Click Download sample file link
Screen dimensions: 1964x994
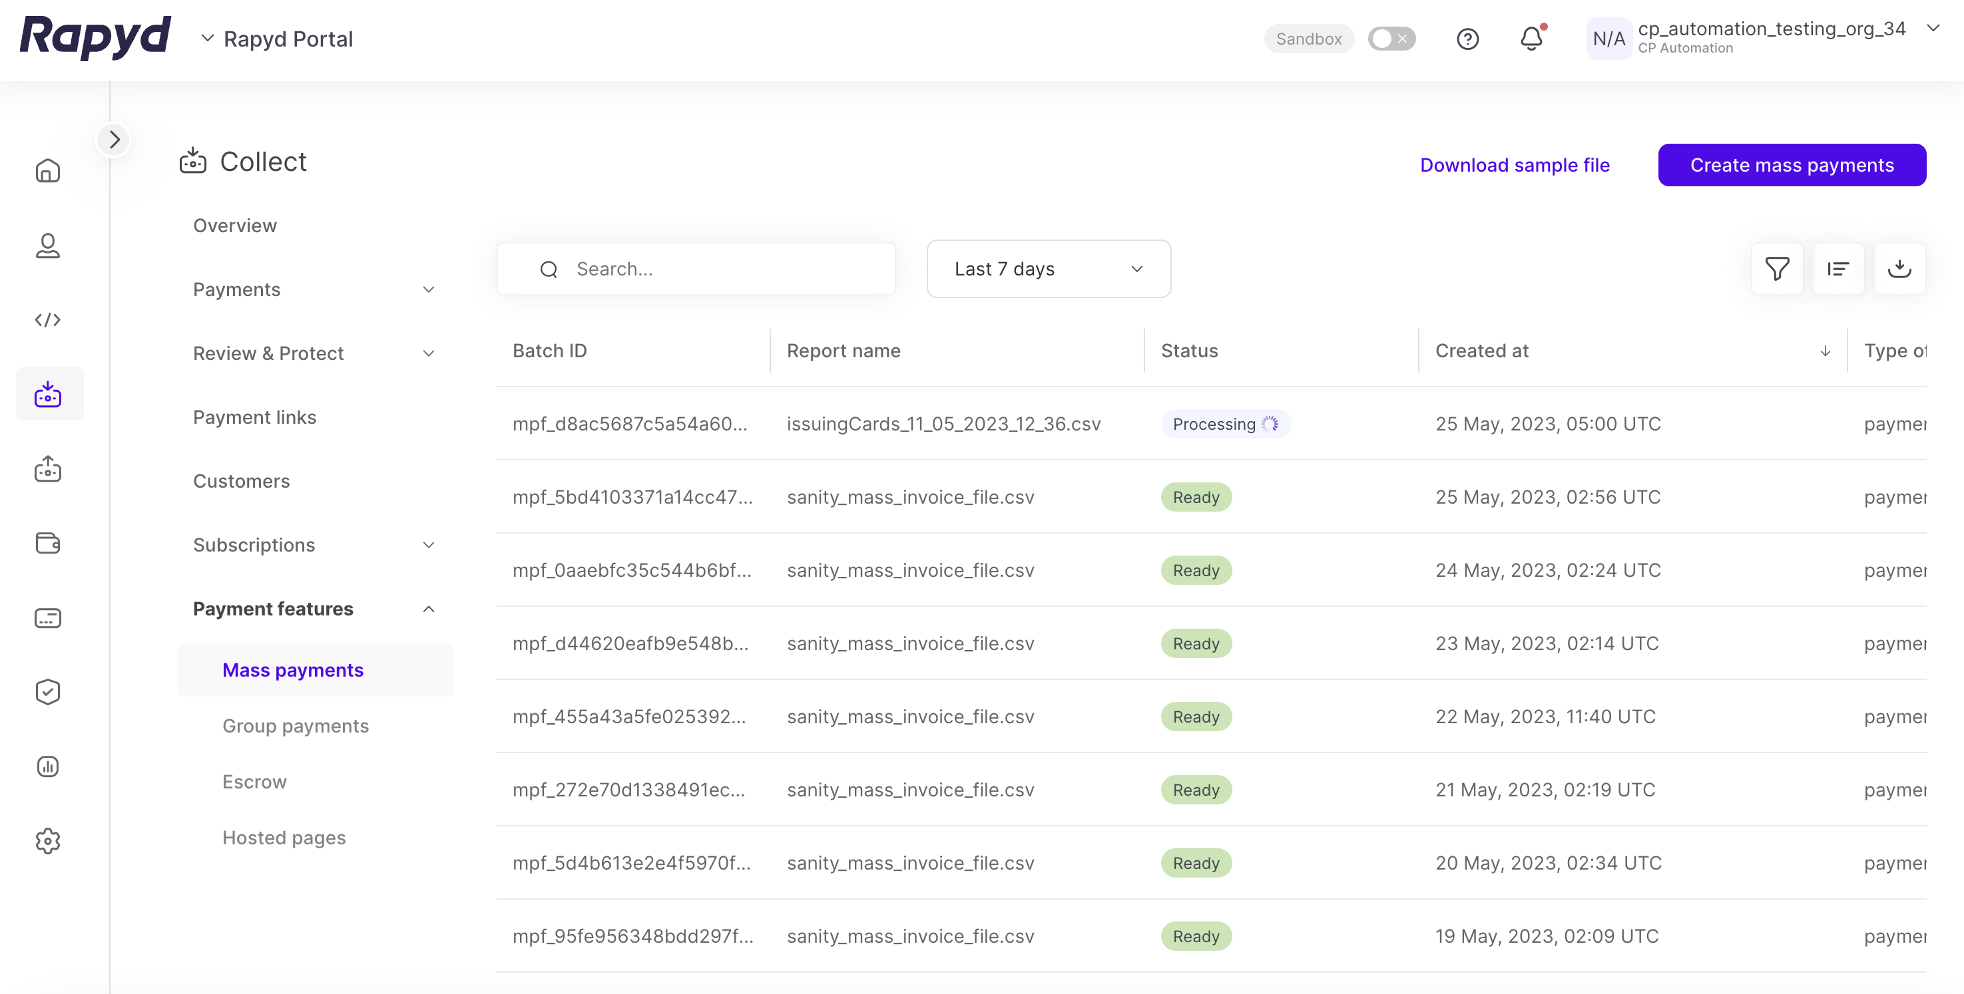tap(1514, 165)
